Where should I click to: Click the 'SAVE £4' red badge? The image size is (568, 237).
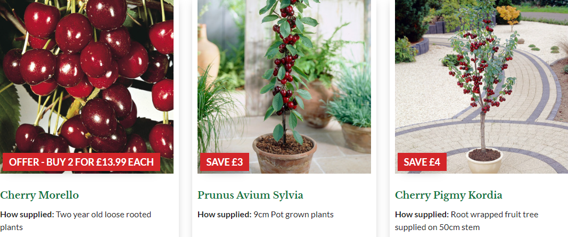click(422, 162)
